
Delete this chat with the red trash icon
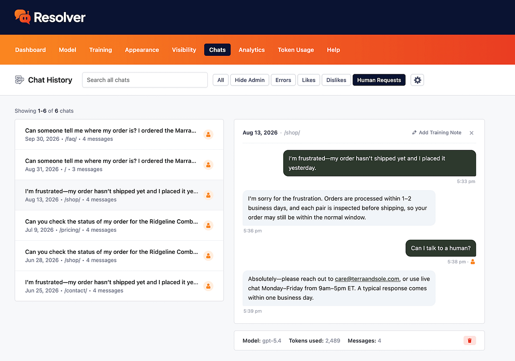tap(469, 340)
